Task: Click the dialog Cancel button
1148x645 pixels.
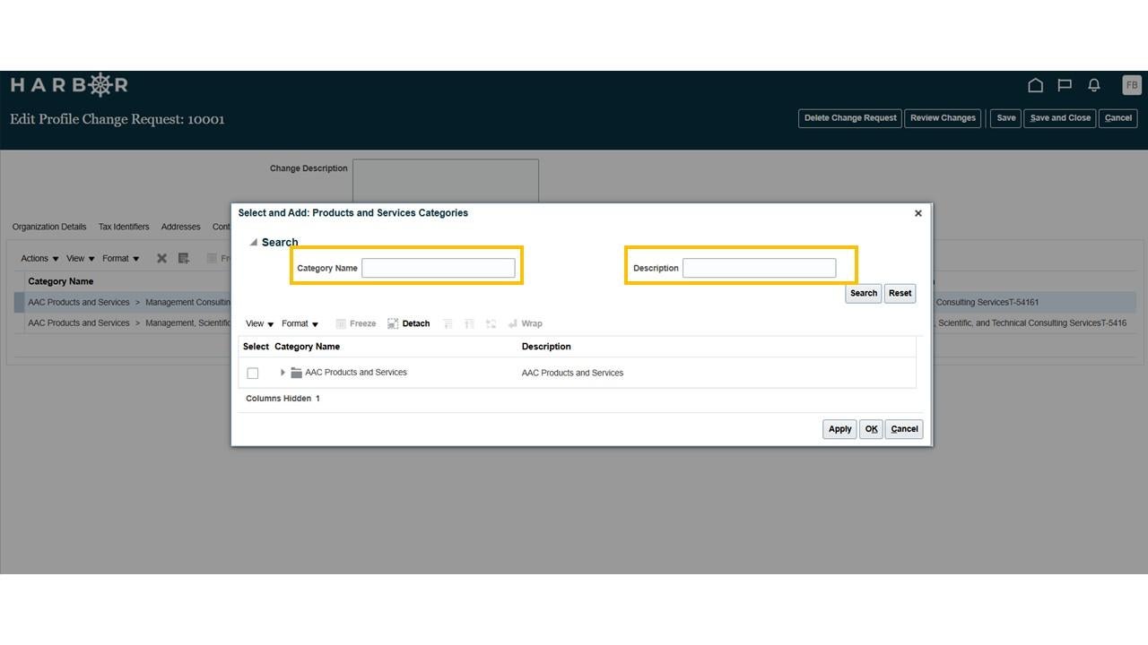Action: click(904, 429)
